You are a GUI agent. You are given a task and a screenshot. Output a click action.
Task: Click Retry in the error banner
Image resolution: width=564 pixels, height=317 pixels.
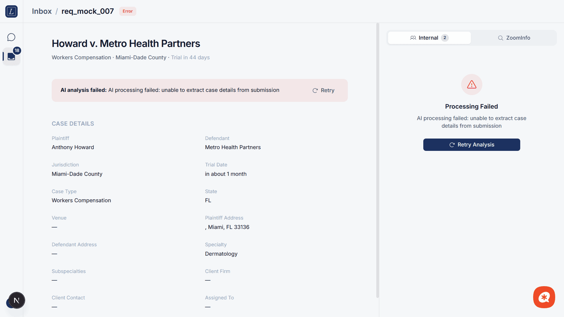tap(323, 90)
